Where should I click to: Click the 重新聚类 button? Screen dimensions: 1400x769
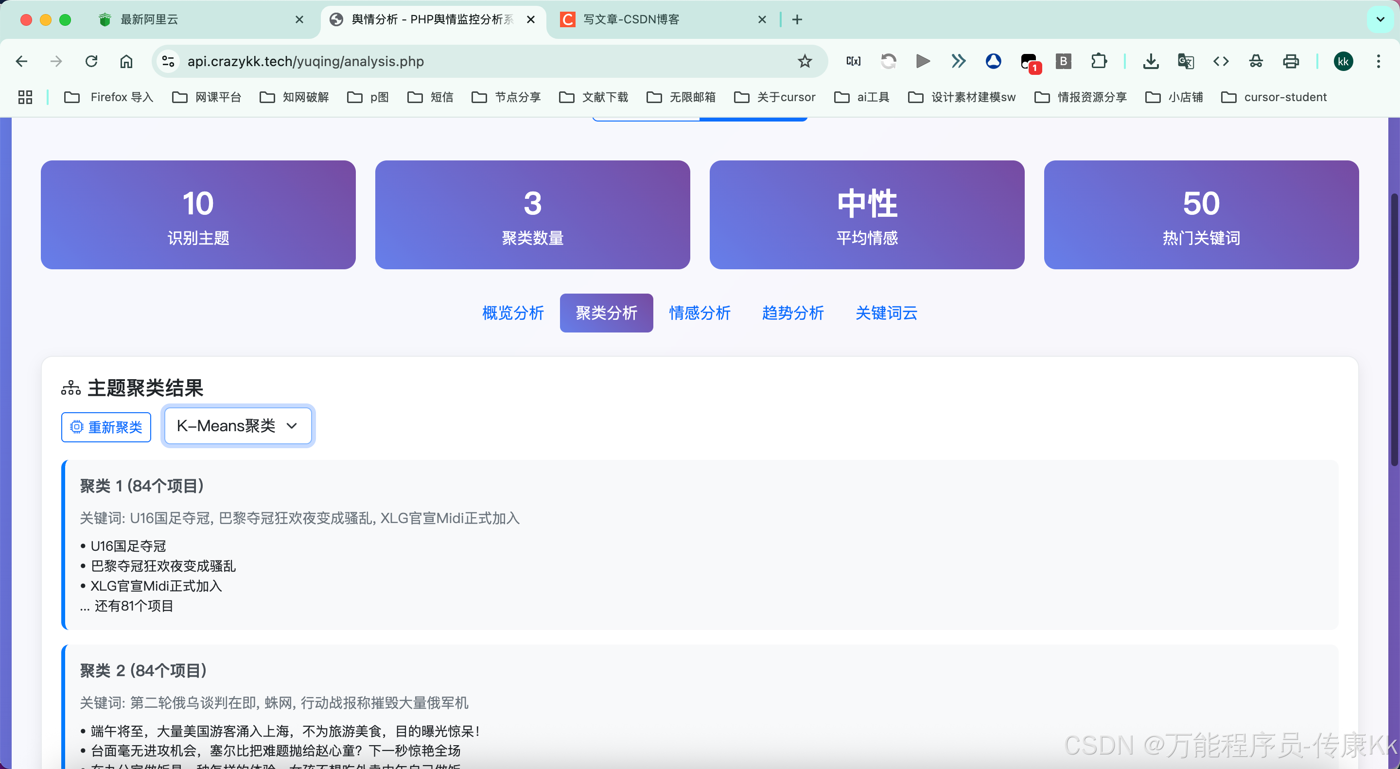click(106, 427)
